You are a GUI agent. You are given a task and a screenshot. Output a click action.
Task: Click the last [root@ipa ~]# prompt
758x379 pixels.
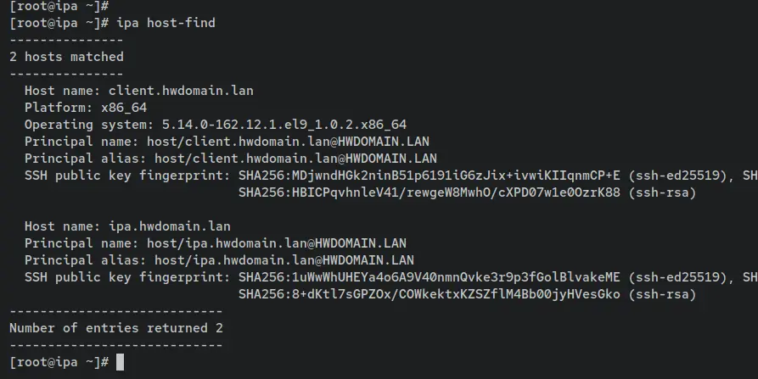coord(59,362)
